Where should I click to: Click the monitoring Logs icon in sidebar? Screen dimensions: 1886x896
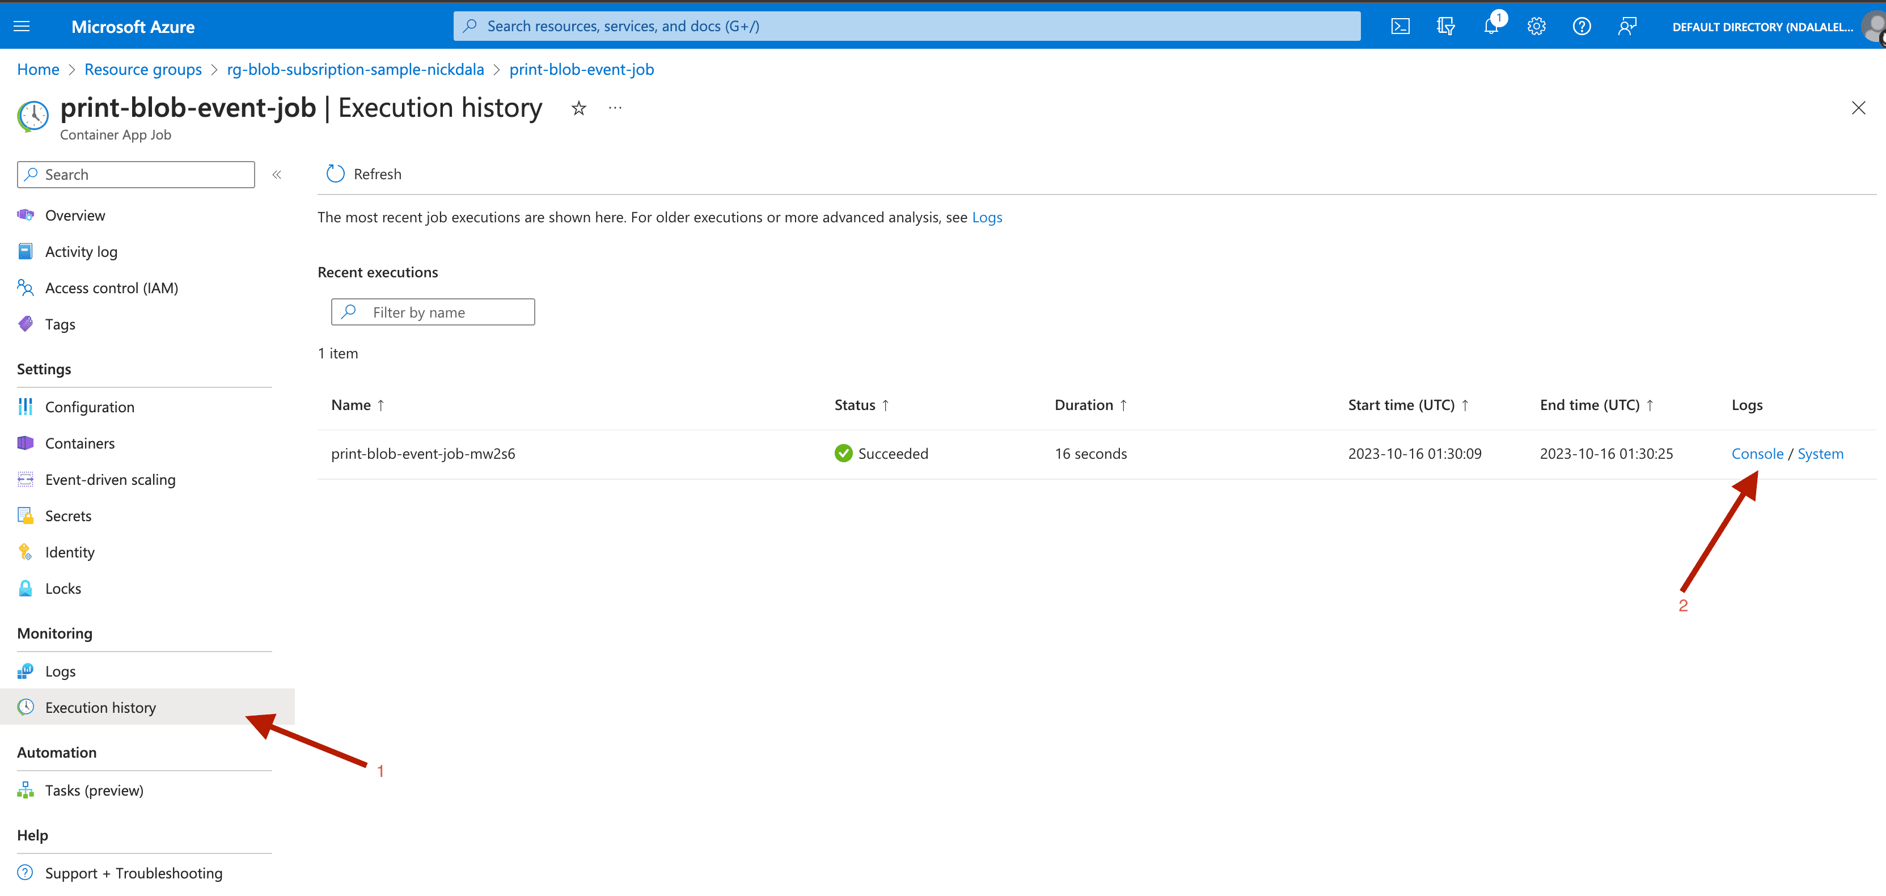(26, 670)
